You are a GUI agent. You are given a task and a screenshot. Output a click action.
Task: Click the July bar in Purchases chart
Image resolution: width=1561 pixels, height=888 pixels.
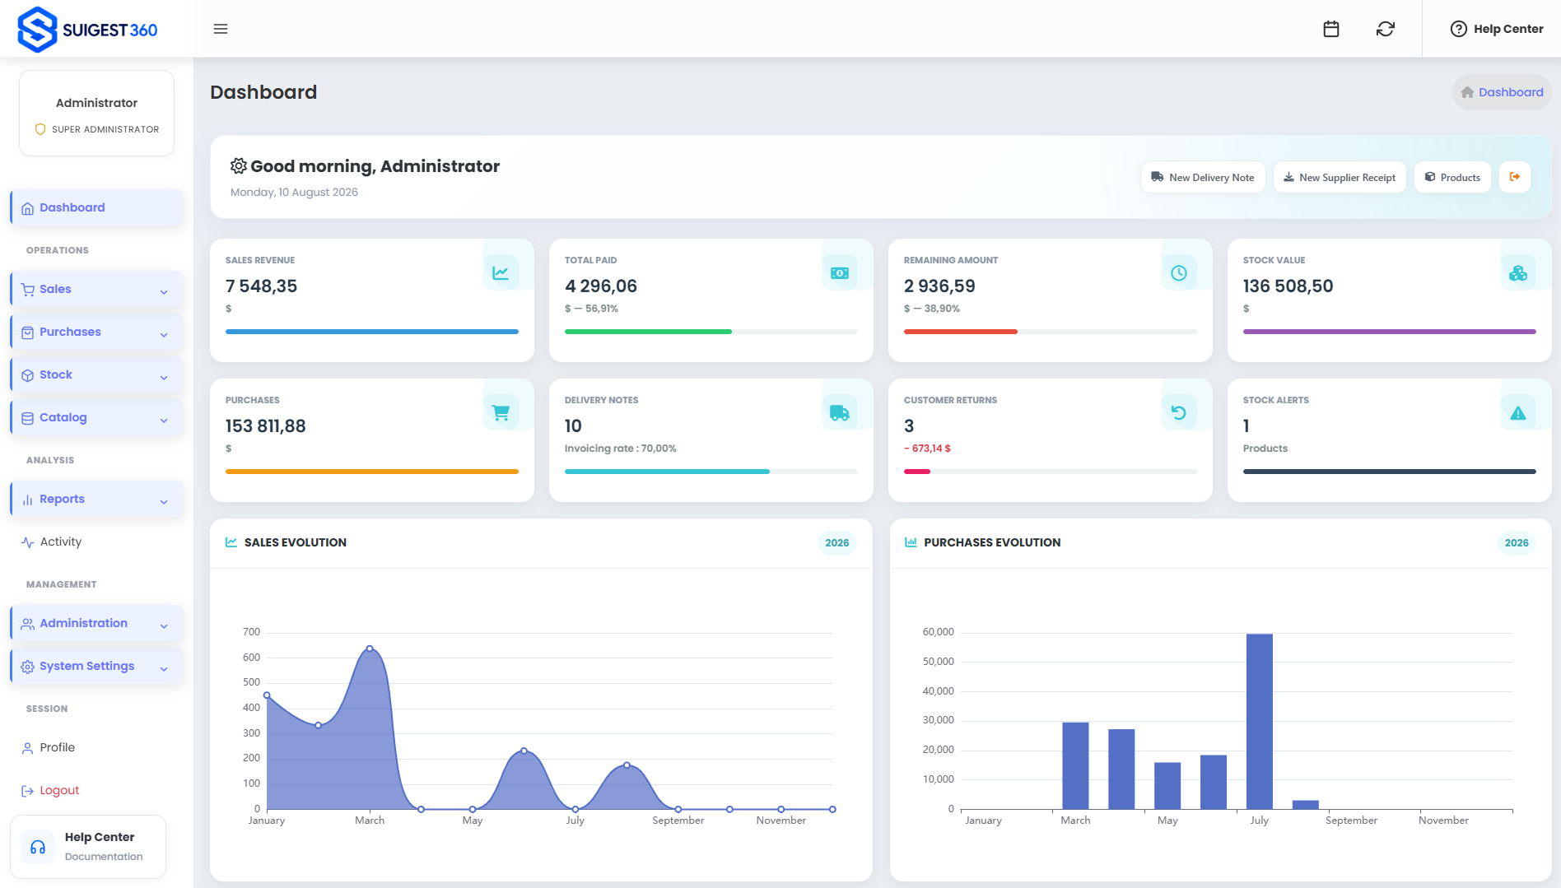1260,721
